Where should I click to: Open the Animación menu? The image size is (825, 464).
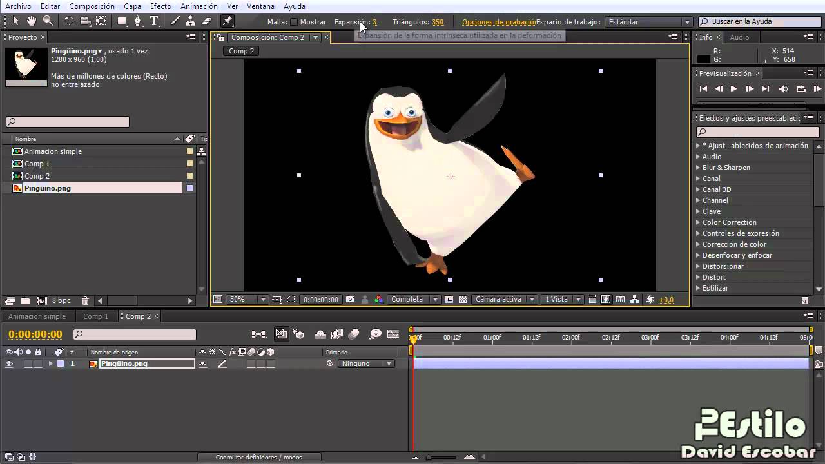199,6
